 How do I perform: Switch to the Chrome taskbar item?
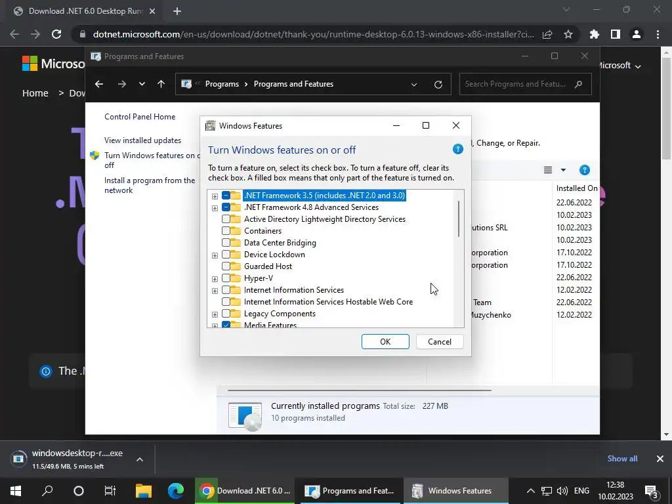click(x=245, y=491)
